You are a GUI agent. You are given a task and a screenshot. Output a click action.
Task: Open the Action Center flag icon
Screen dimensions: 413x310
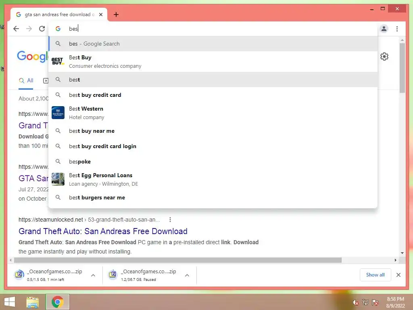[375, 302]
